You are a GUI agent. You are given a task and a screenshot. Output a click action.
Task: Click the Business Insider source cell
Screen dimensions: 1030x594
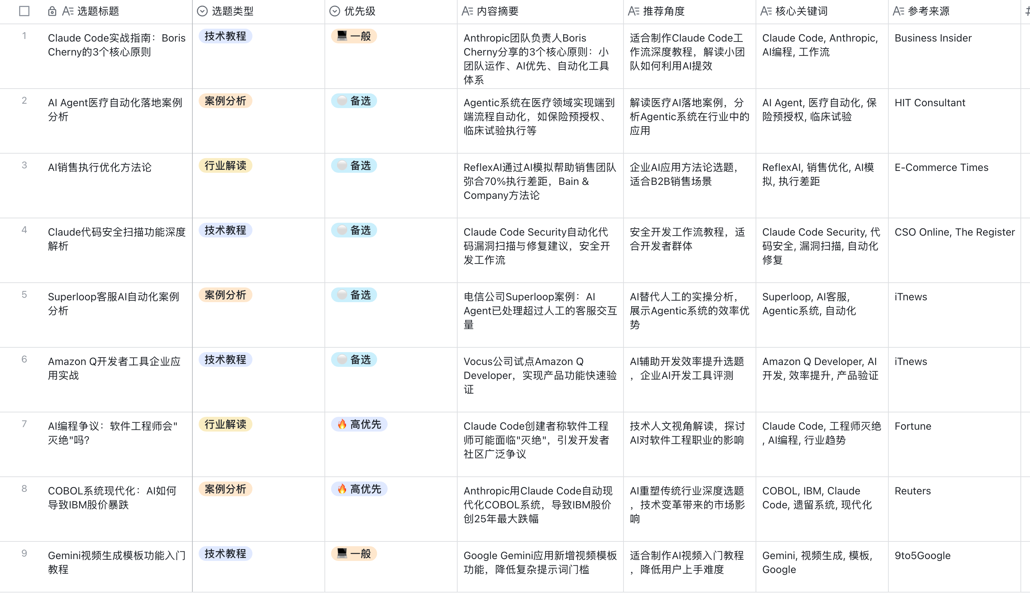(933, 38)
